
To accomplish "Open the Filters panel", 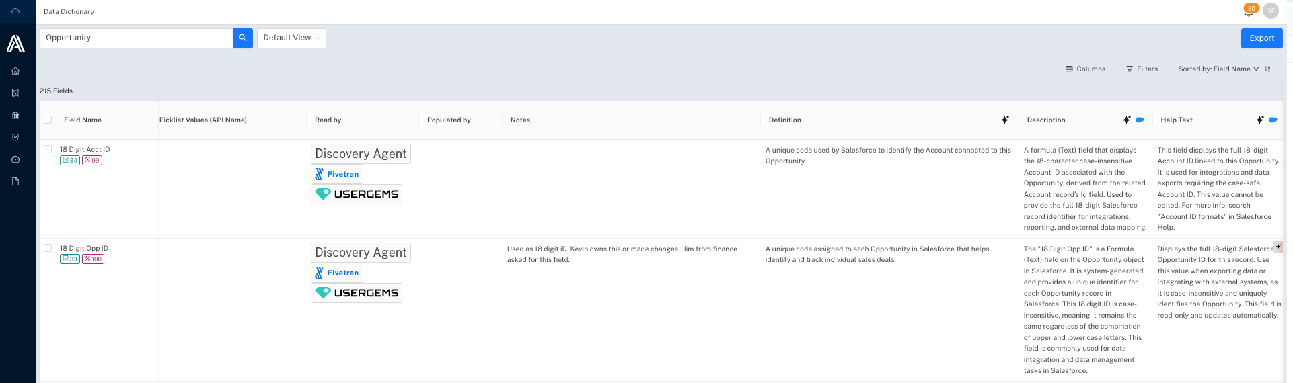I will (x=1142, y=69).
